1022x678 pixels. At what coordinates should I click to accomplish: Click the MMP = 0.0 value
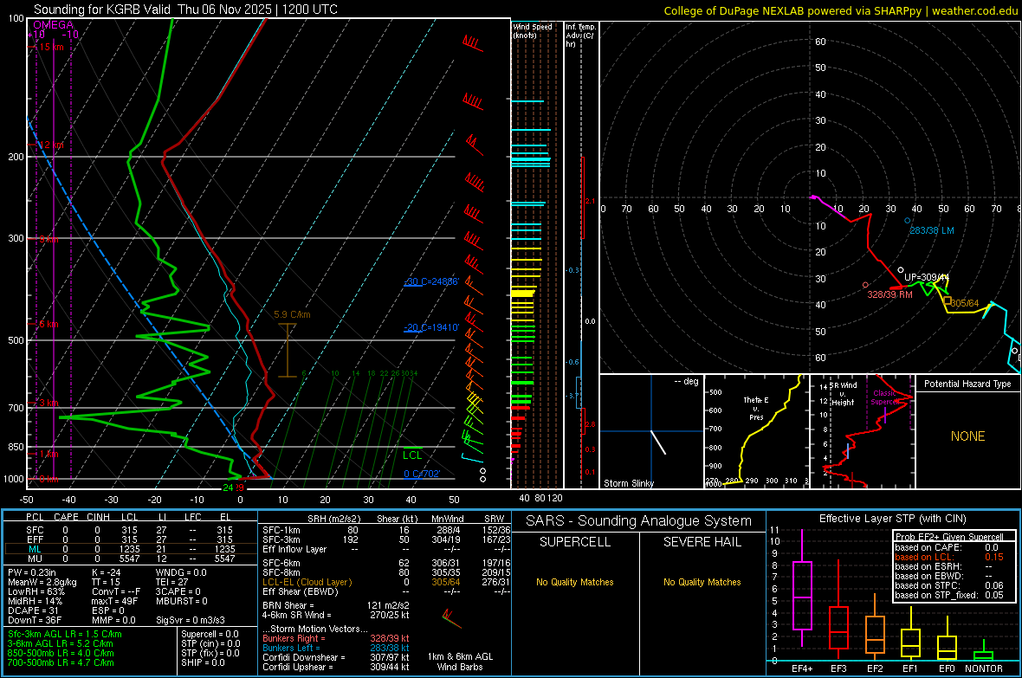[x=113, y=620]
